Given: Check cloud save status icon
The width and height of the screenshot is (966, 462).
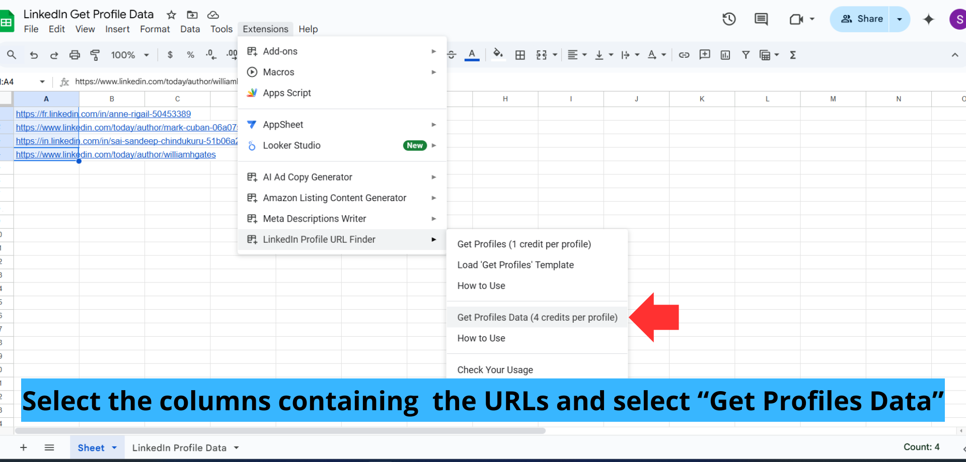Looking at the screenshot, I should [213, 15].
